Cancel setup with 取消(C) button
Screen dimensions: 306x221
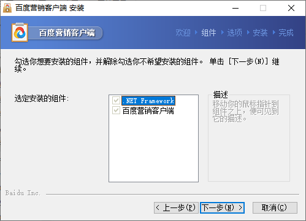point(275,207)
